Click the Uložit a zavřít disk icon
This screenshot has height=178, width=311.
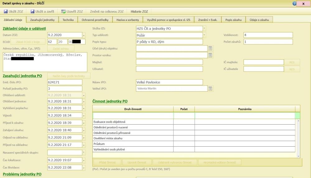32,11
